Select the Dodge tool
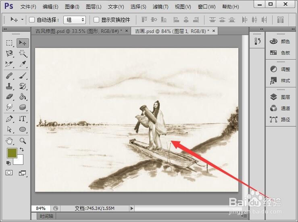 [9, 107]
